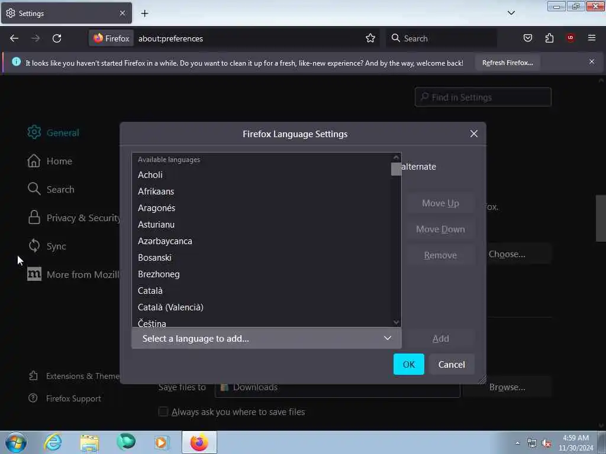Image resolution: width=606 pixels, height=454 pixels.
Task: Click the Firefox identity icon in the address bar
Action: click(111, 38)
